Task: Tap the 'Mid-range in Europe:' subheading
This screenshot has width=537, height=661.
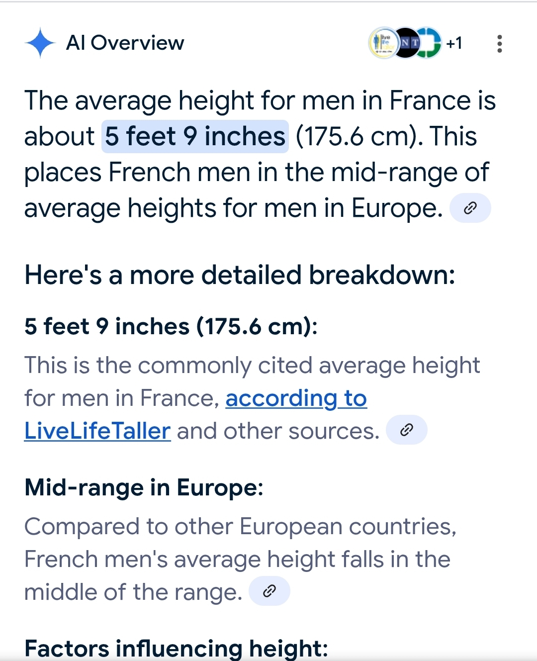Action: click(x=144, y=487)
